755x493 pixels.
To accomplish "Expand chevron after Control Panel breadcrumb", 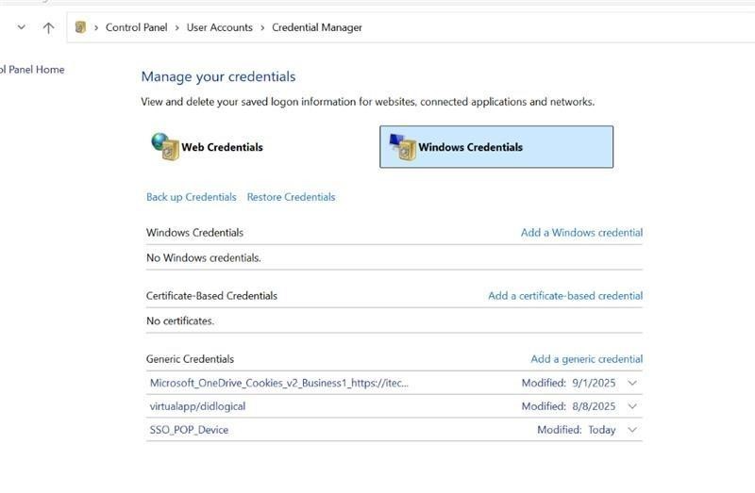I will 176,28.
